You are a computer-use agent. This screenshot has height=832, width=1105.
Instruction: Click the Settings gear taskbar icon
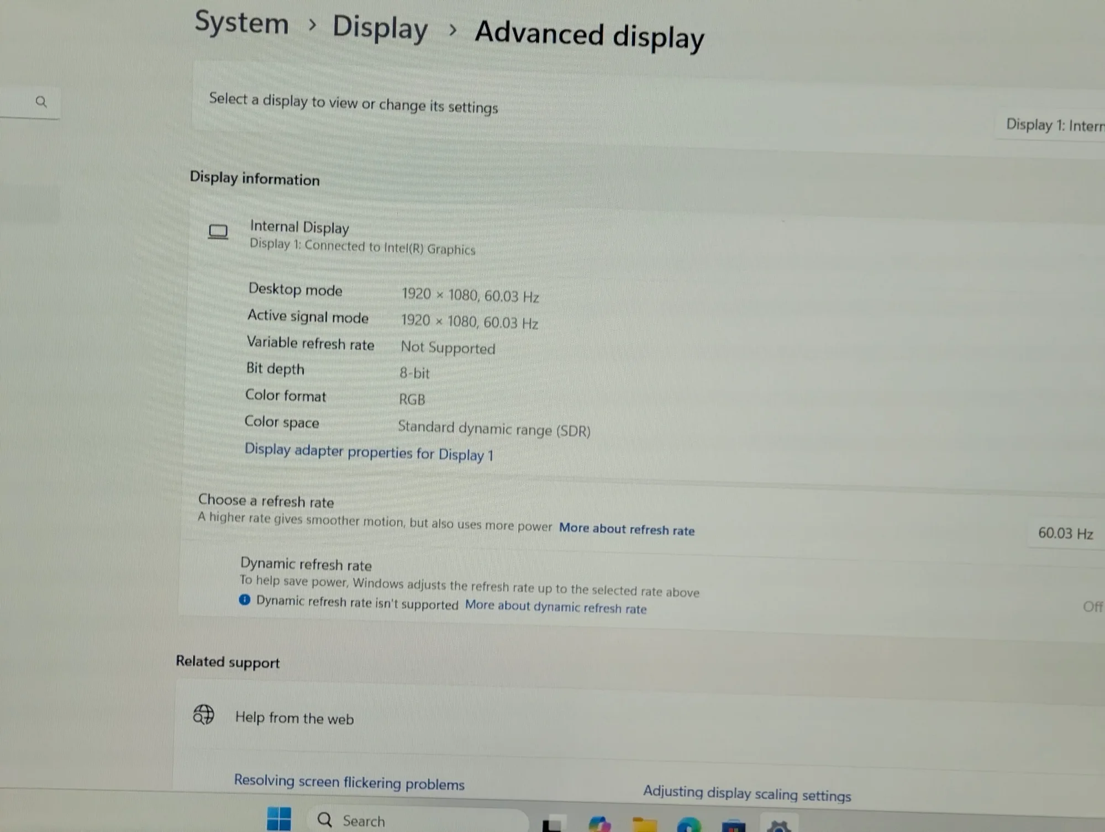779,825
